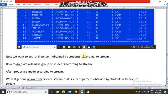Switch to the Insert ribbon tab
168x94 pixels.
click(18, 5)
